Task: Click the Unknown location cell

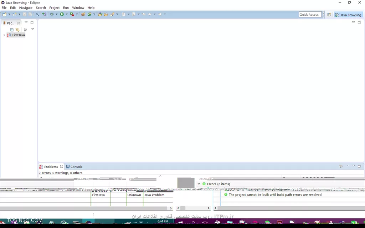Action: (134, 195)
